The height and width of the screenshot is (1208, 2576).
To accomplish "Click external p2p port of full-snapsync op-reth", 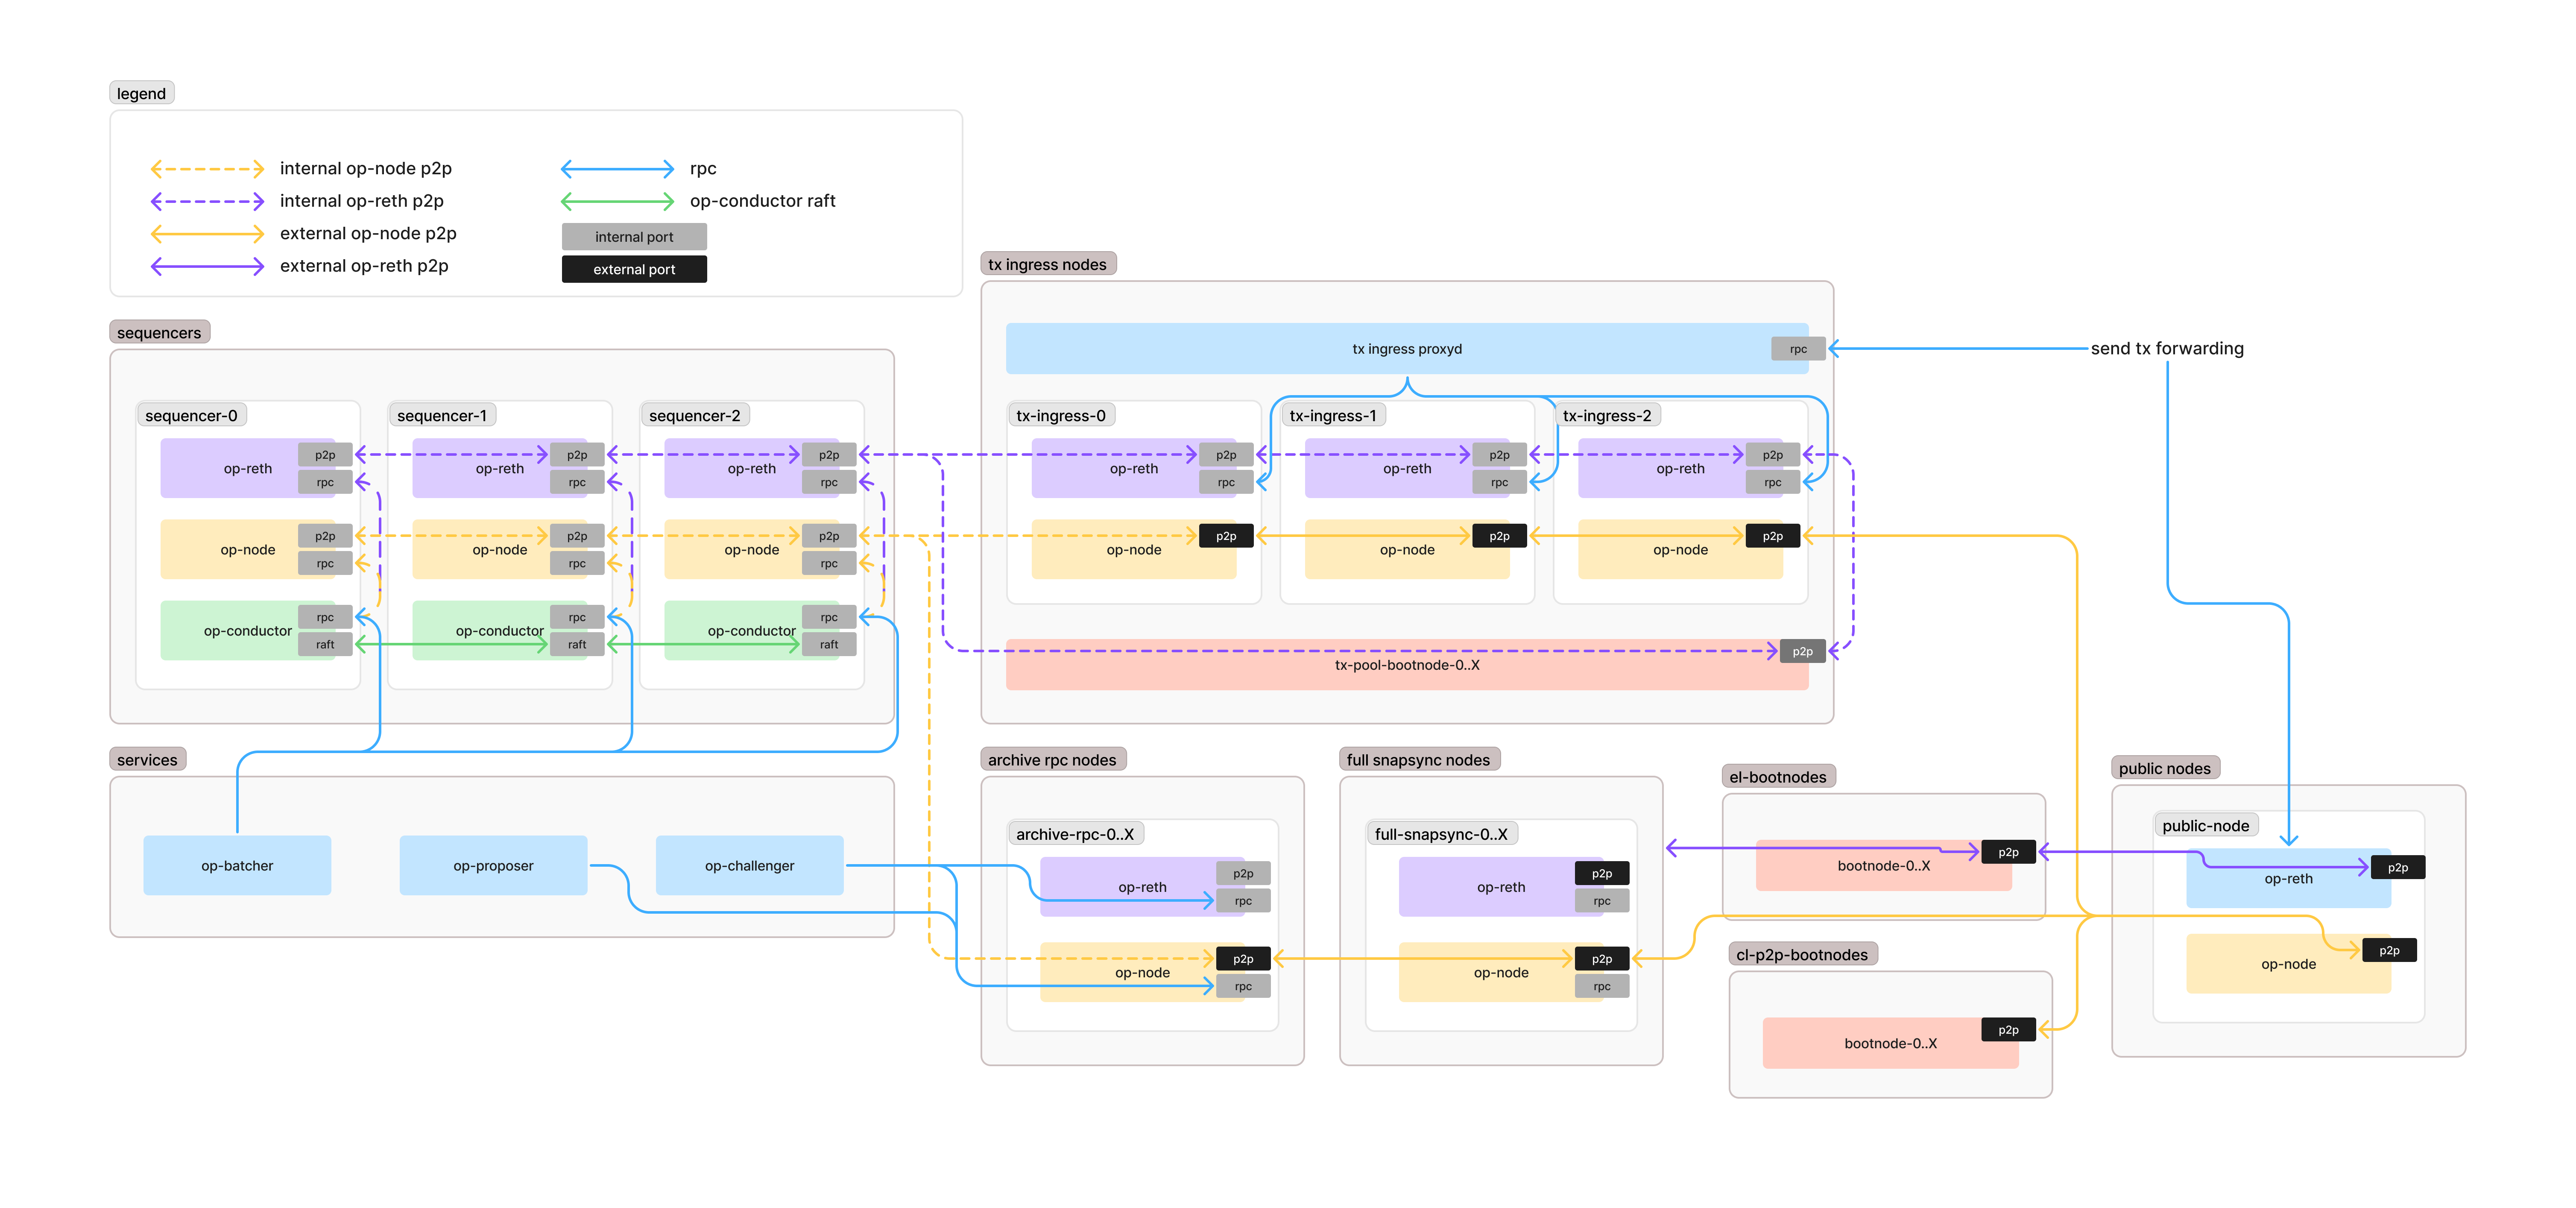I will [x=1602, y=873].
